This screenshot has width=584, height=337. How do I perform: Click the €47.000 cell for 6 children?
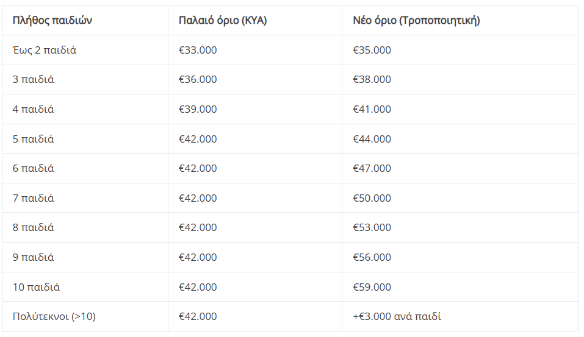pos(372,168)
